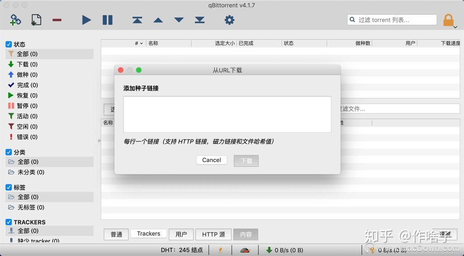This screenshot has width=464, height=256.
Task: Select the 未分类 (0) category
Action: [49, 172]
